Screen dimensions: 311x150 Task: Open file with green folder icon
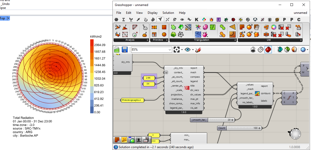pos(117,50)
